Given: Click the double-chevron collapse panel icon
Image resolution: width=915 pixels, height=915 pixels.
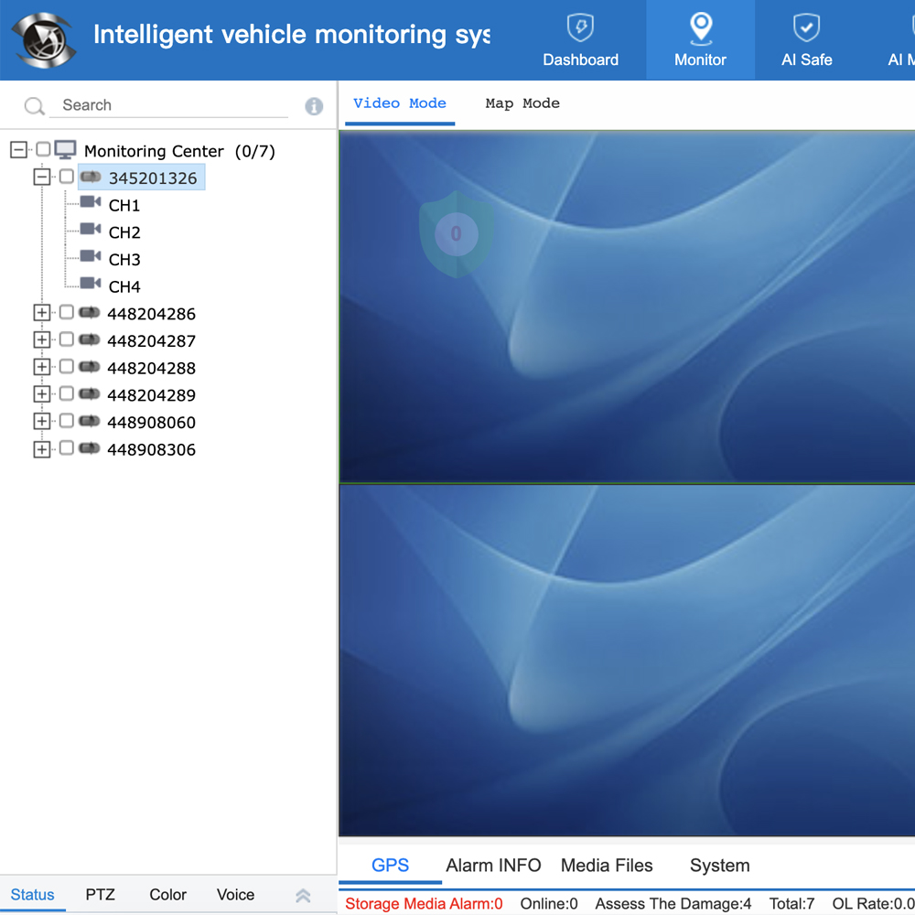Looking at the screenshot, I should point(303,896).
